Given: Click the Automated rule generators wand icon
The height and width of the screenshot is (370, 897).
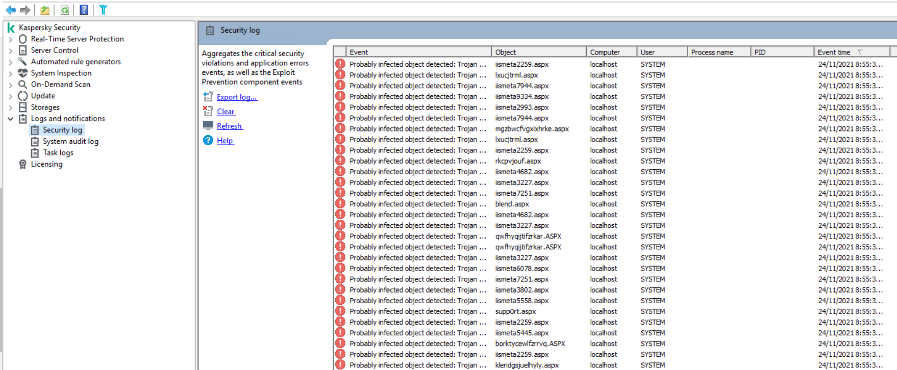Looking at the screenshot, I should [22, 62].
